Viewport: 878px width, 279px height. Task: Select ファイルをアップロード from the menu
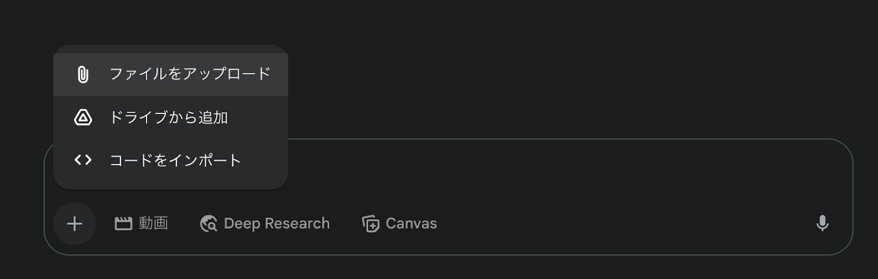(x=171, y=75)
